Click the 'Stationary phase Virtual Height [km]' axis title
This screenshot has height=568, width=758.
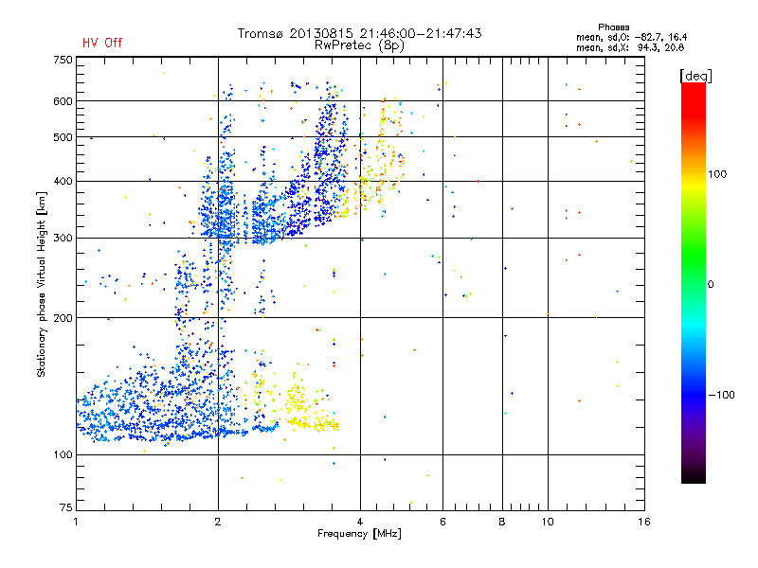(42, 284)
